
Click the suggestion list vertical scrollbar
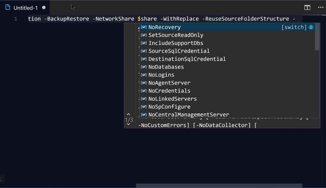pyautogui.click(x=317, y=37)
